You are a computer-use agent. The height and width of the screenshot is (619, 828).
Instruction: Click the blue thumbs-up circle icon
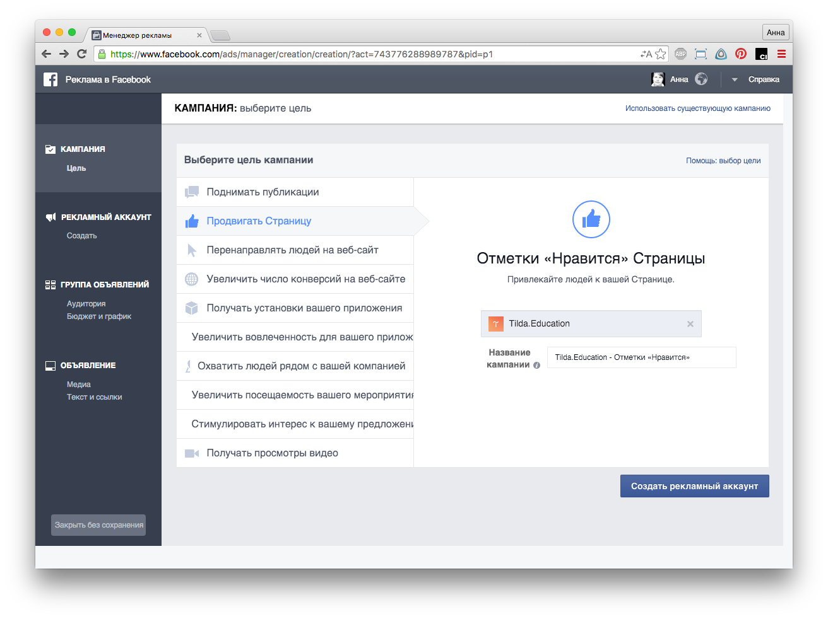pyautogui.click(x=591, y=219)
